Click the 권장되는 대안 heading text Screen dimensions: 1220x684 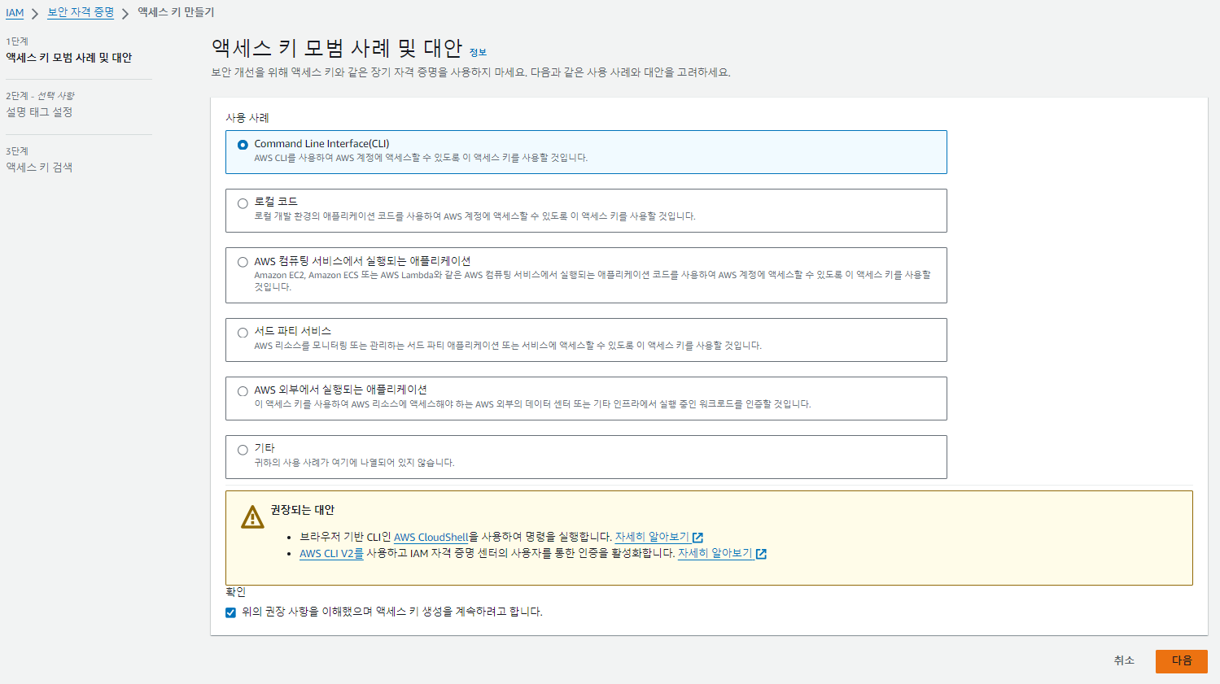point(303,510)
